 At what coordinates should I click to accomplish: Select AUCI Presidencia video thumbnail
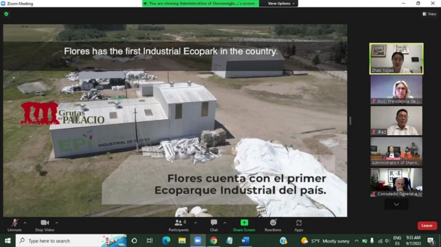396,90
